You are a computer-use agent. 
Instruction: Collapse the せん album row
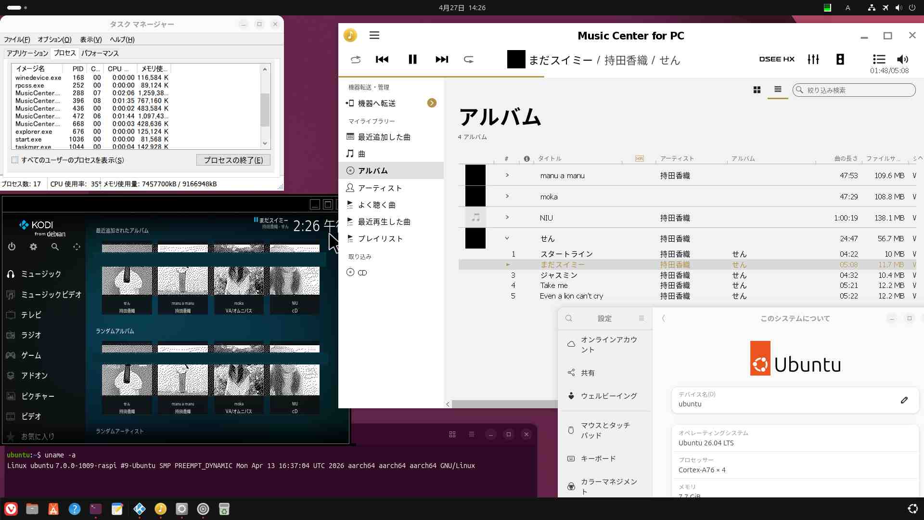(507, 238)
